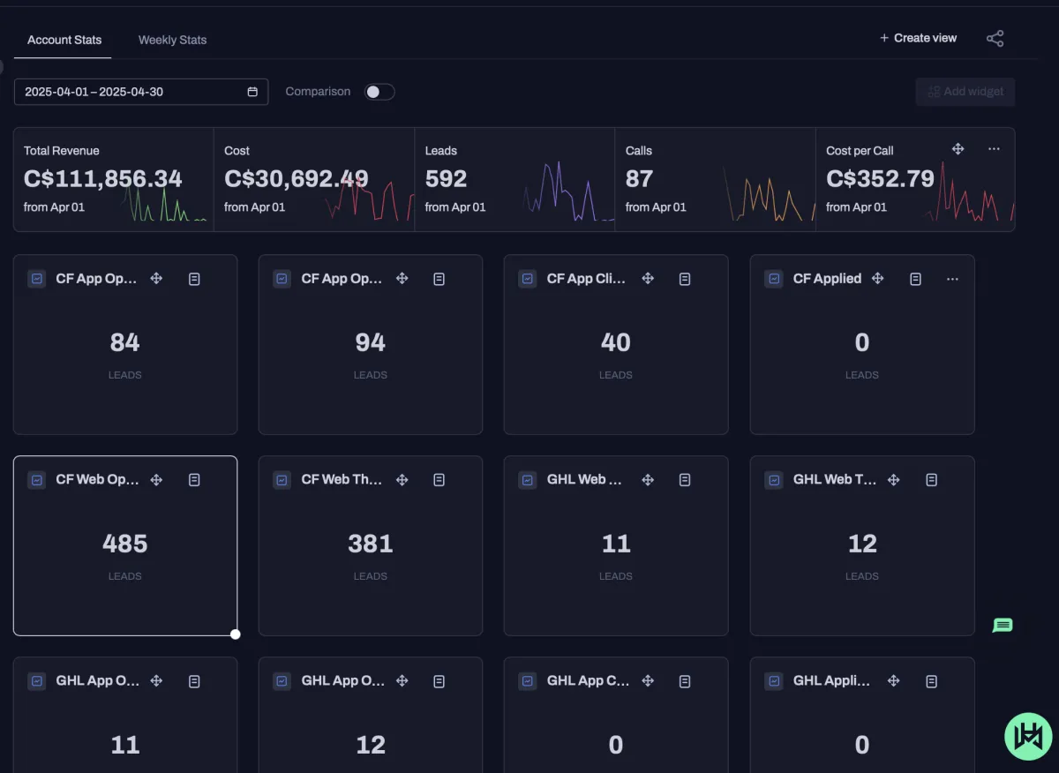This screenshot has height=773, width=1059.
Task: Toggle the Comparison switch
Action: click(x=379, y=92)
